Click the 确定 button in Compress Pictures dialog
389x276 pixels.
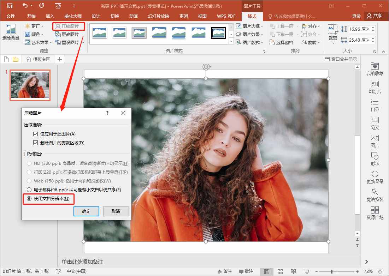(x=86, y=211)
